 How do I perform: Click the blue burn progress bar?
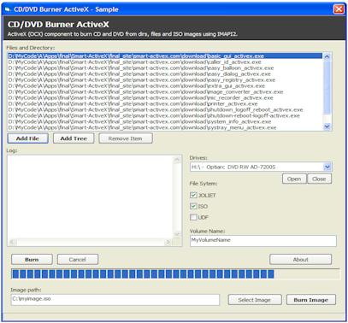[x=175, y=274]
